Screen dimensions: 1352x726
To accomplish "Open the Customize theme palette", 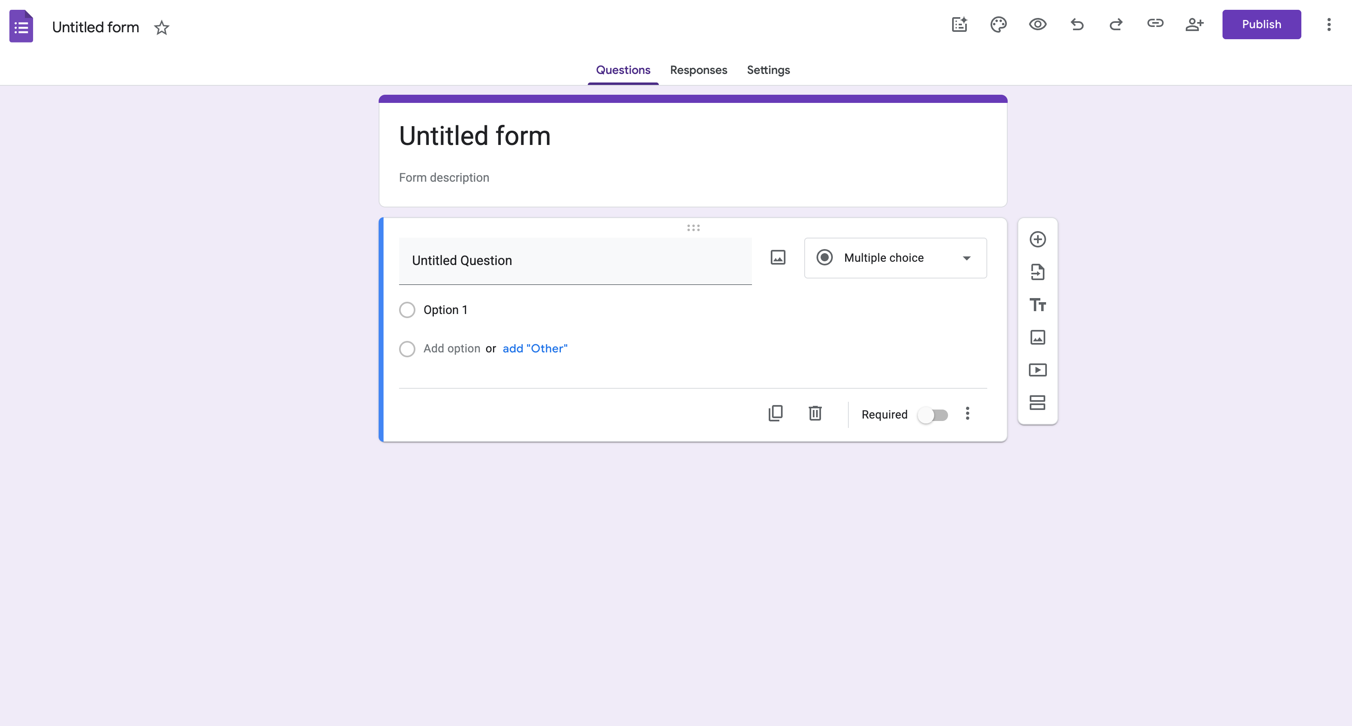I will click(998, 24).
